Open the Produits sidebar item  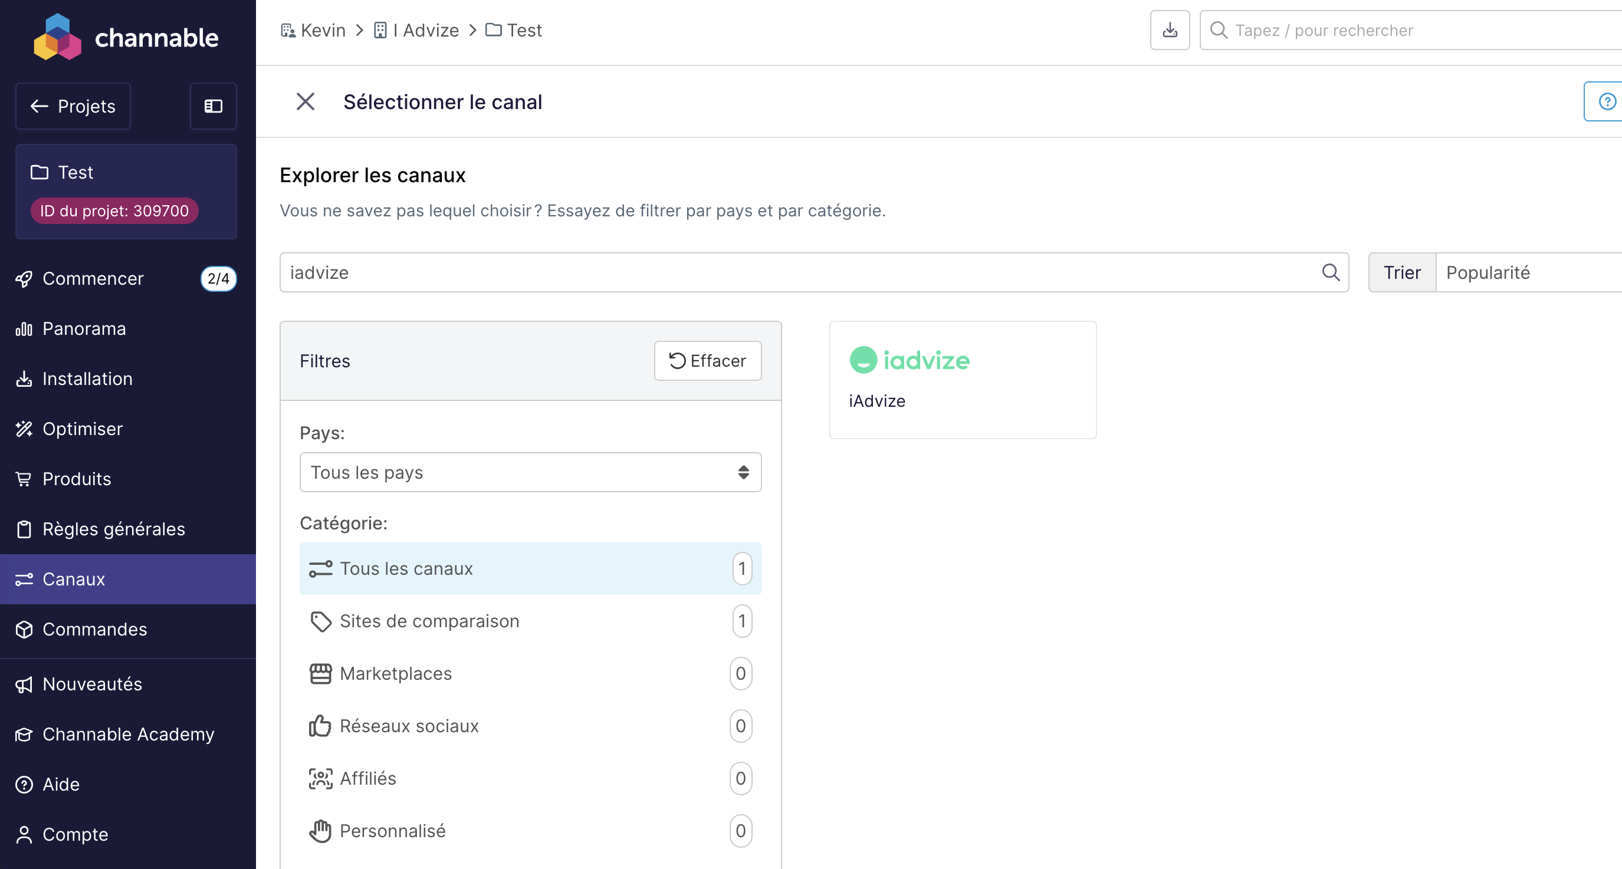coord(76,479)
